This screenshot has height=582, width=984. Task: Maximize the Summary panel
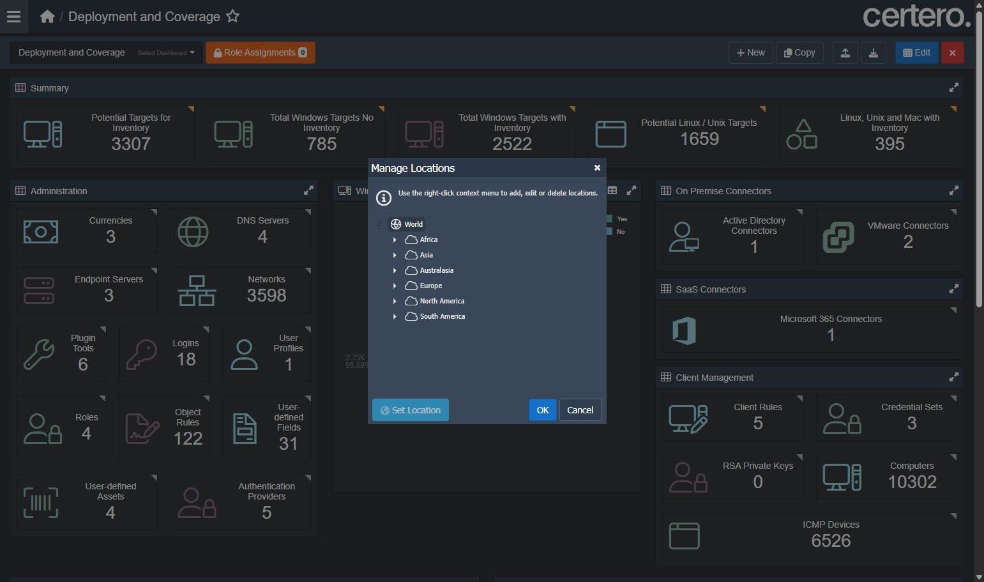point(953,88)
